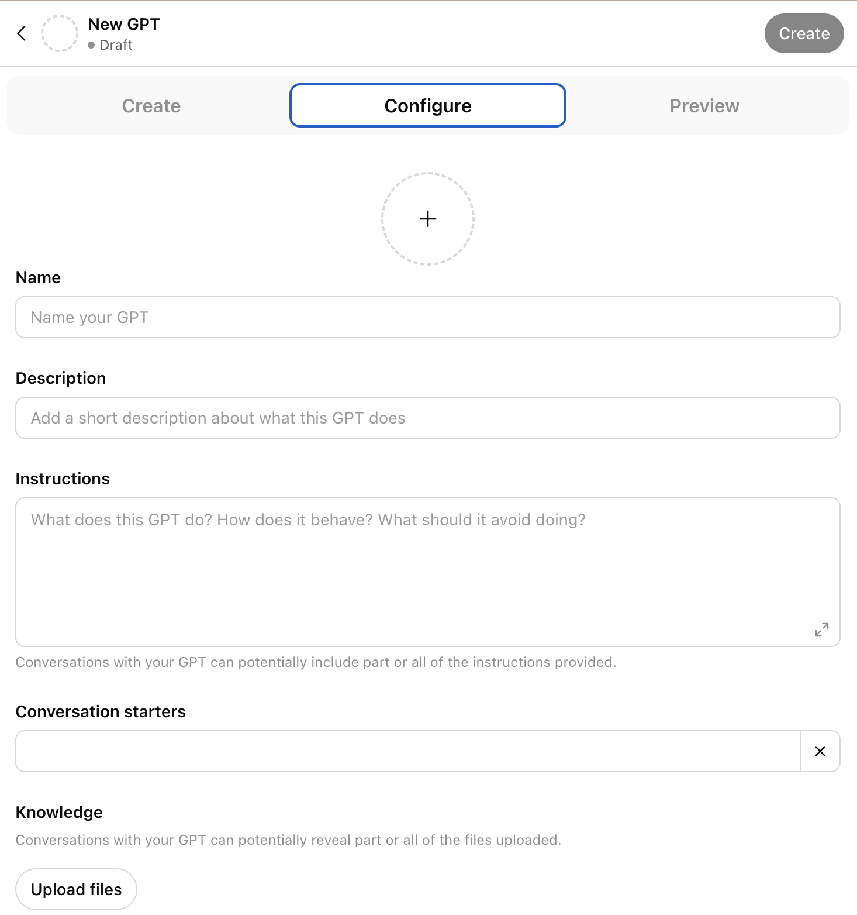This screenshot has width=857, height=915.
Task: Click the Draft status dot
Action: click(91, 45)
